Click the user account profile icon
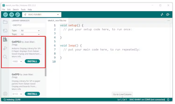 5,94
